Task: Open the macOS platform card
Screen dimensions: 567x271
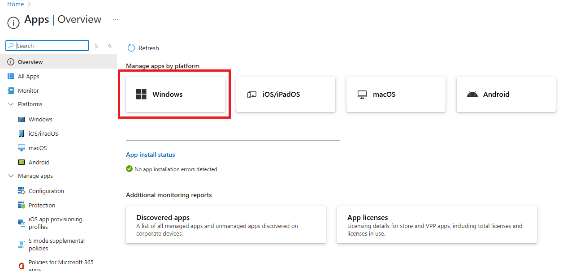Action: tap(396, 95)
